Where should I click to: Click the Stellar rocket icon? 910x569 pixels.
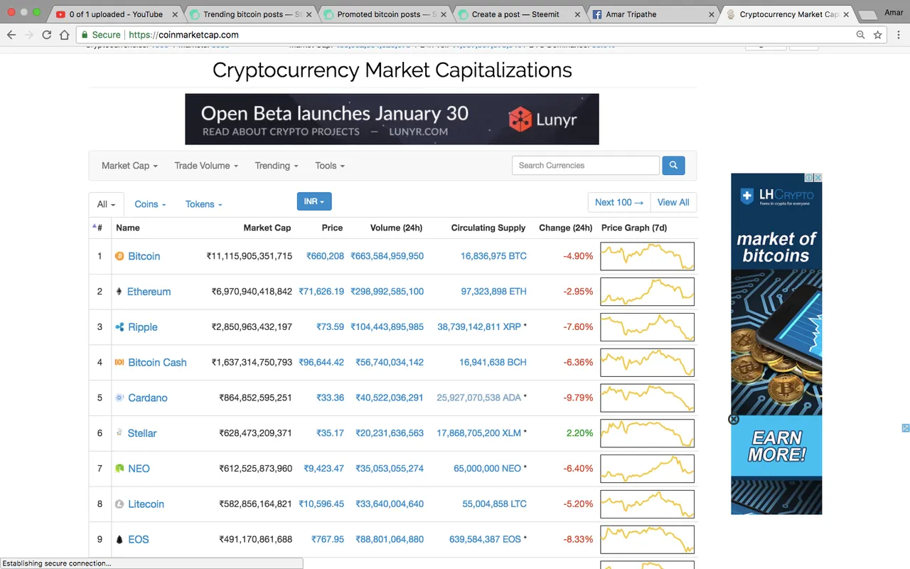119,432
